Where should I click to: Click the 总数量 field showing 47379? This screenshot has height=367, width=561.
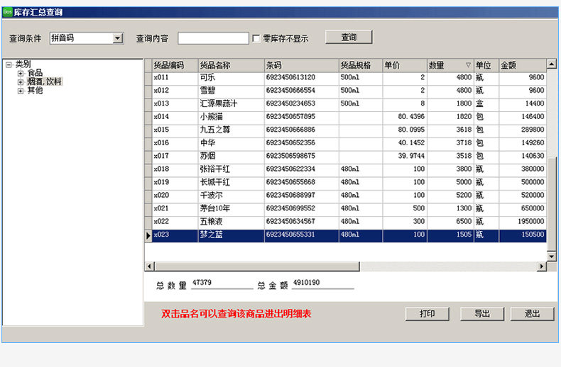(x=222, y=283)
